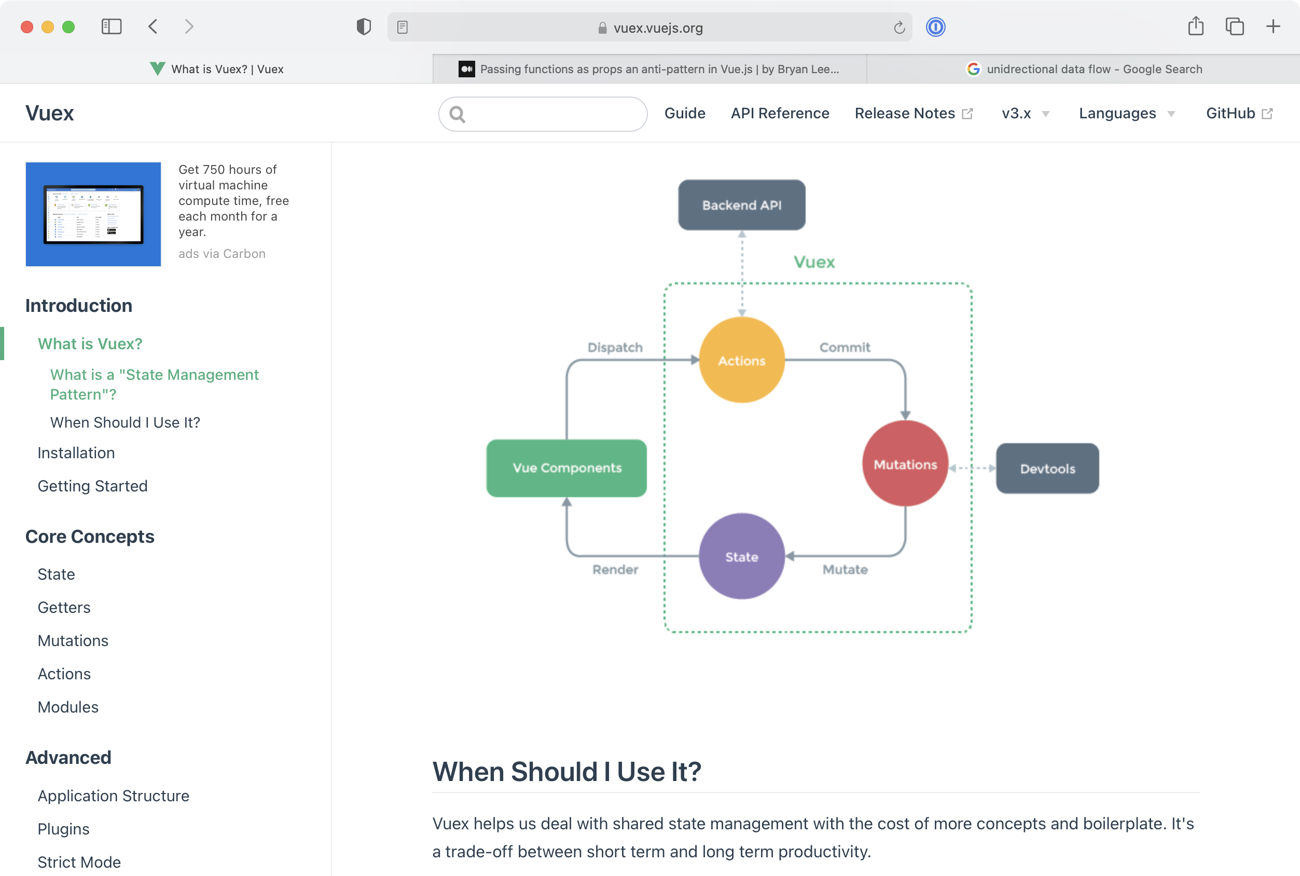The image size is (1300, 876).
Task: Click the What is Vuex? sidebar link
Action: [90, 343]
